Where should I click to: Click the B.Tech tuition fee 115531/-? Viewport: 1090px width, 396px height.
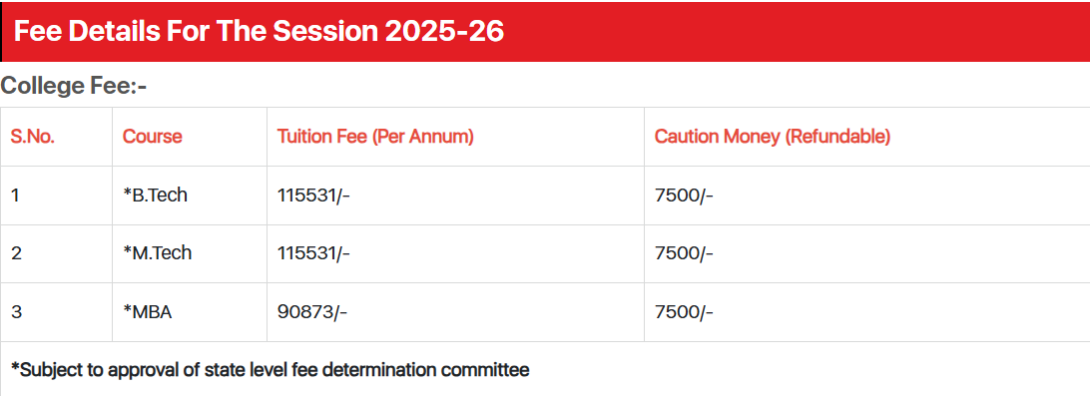point(313,196)
